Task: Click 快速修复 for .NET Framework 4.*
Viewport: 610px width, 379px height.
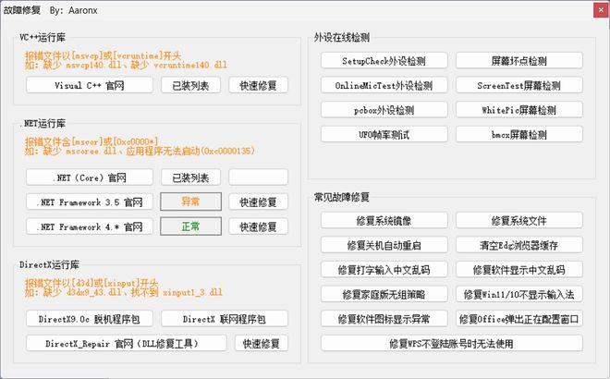Action: tap(258, 226)
